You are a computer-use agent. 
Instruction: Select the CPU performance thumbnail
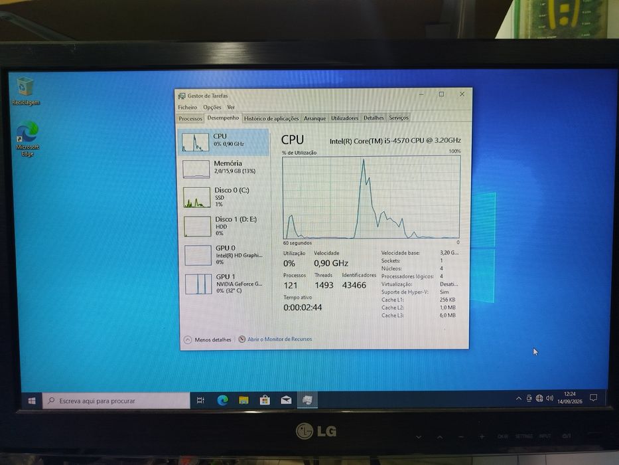click(x=196, y=142)
